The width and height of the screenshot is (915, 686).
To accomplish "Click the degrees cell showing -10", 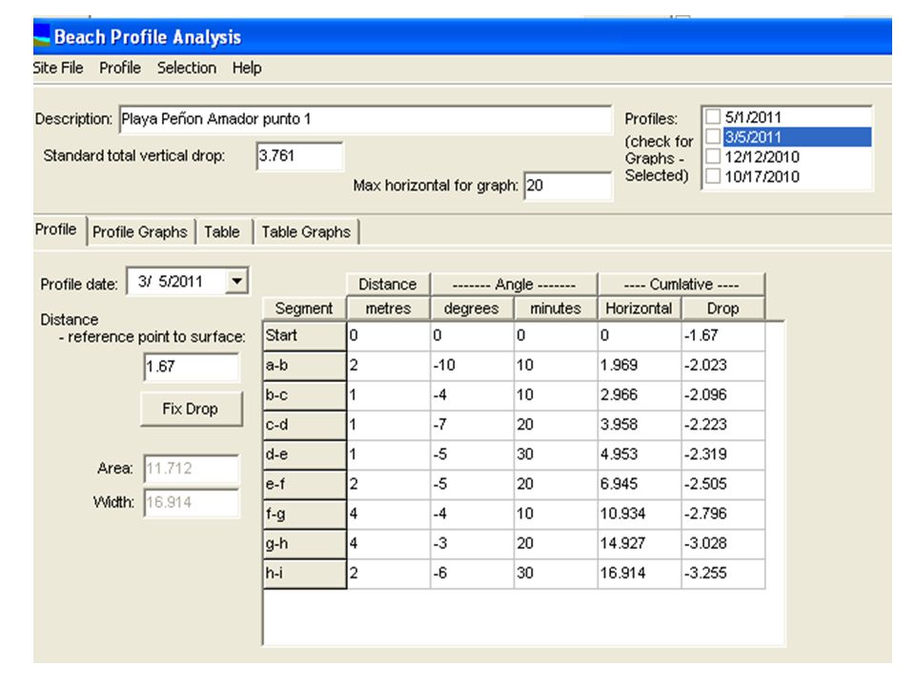I will [472, 365].
